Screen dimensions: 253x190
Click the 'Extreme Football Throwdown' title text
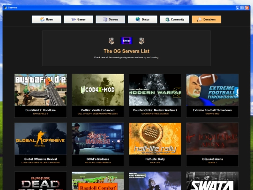(x=212, y=110)
